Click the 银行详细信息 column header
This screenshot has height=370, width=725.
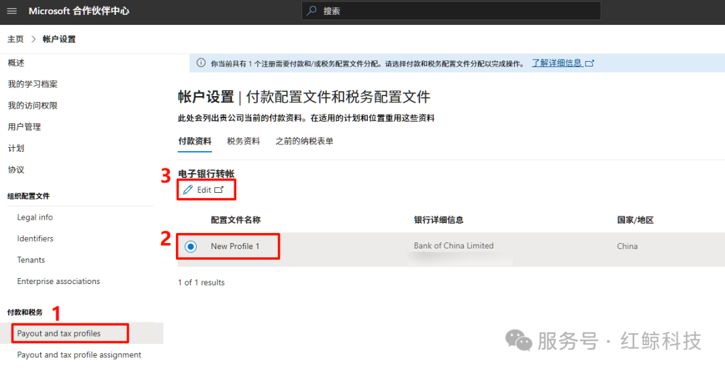(439, 220)
